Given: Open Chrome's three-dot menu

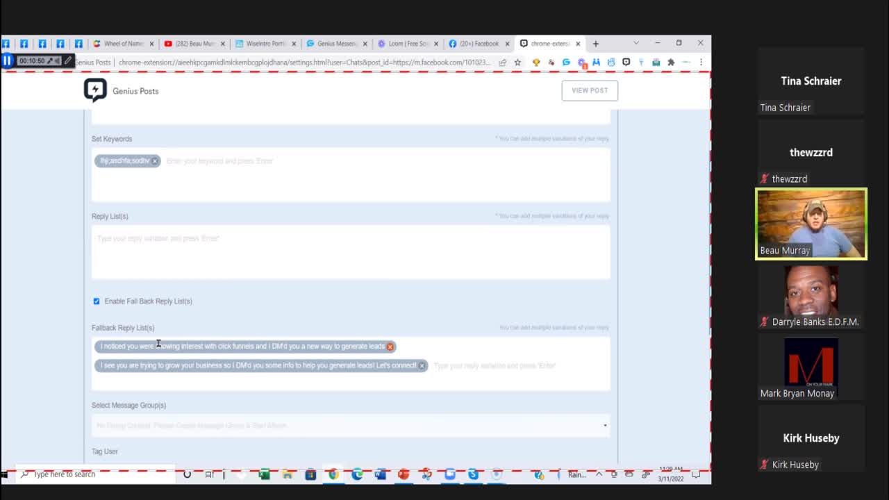Looking at the screenshot, I should click(x=701, y=62).
